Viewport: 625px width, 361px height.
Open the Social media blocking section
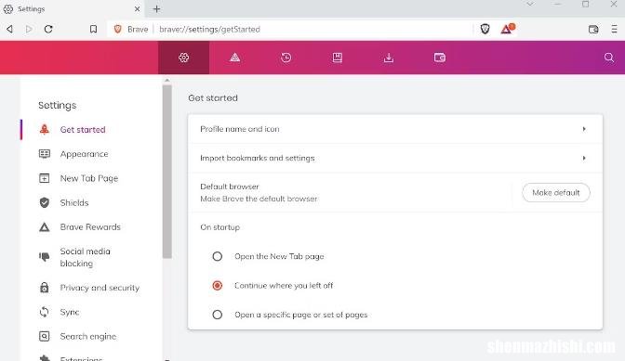point(85,257)
